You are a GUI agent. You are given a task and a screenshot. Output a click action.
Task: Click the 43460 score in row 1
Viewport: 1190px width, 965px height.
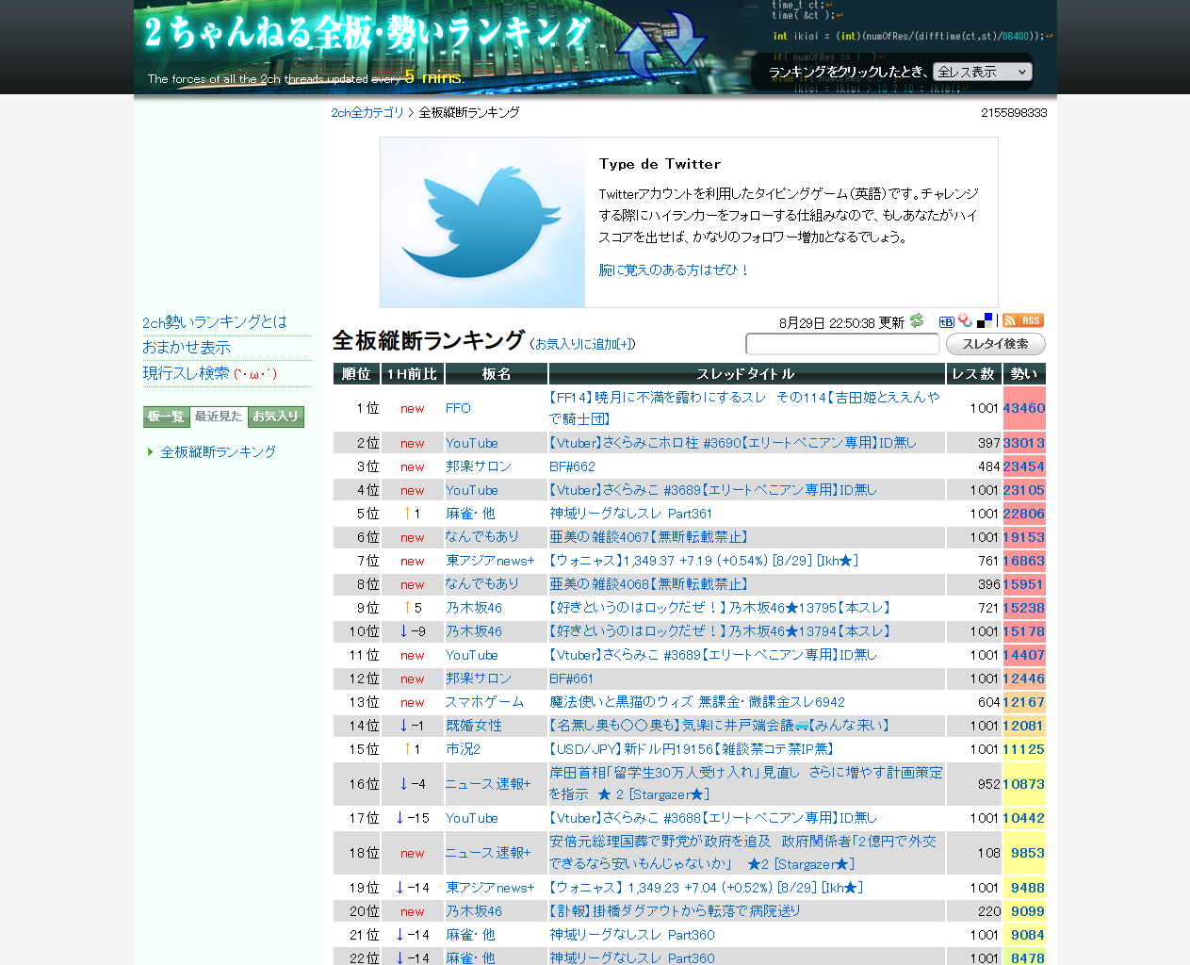(x=1024, y=408)
